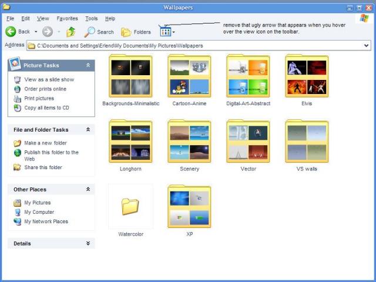
Task: Click Copy all items to CD
Action: pyautogui.click(x=47, y=108)
